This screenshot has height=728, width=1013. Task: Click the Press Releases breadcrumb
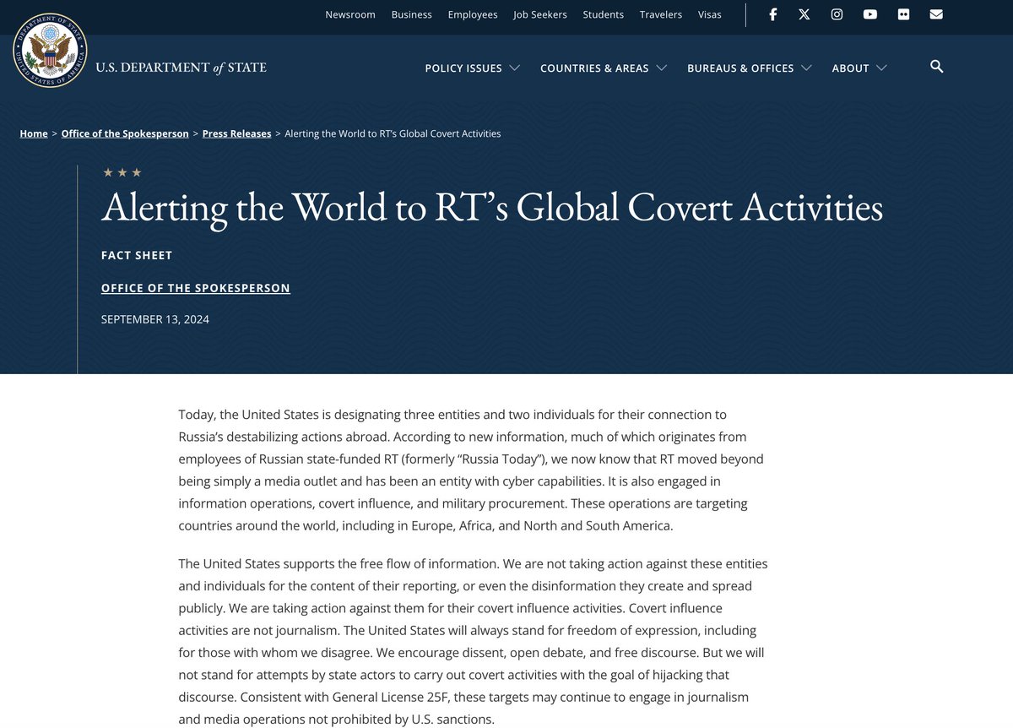pos(236,133)
